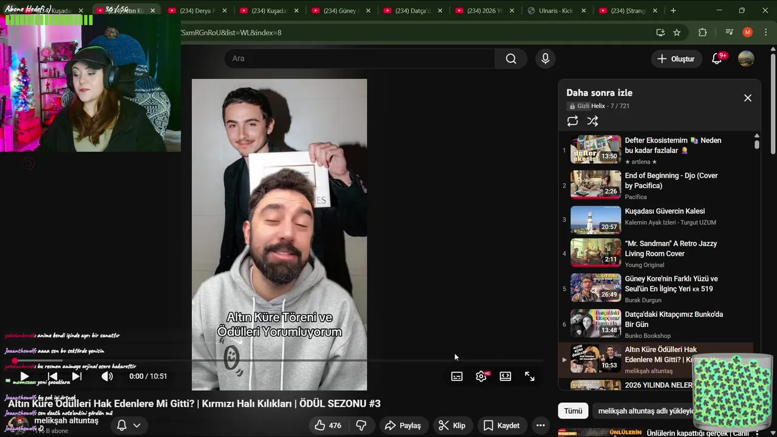Viewport: 777px width, 437px height.
Task: Open Kuşadası Güvercin Kalesi playlist item
Action: pos(659,220)
